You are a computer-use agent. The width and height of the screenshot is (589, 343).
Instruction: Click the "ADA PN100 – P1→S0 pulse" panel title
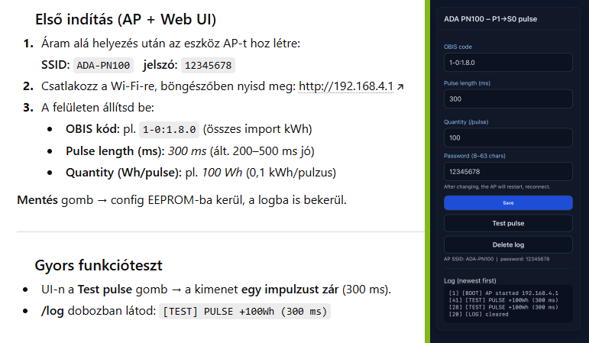pyautogui.click(x=490, y=18)
